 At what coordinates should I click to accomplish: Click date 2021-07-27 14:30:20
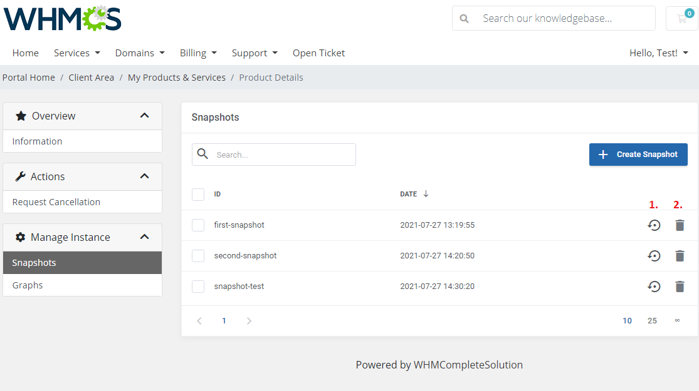pyautogui.click(x=438, y=287)
